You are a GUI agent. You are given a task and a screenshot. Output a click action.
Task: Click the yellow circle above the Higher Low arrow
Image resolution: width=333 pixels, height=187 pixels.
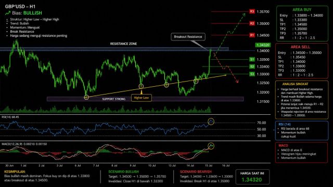point(141,86)
